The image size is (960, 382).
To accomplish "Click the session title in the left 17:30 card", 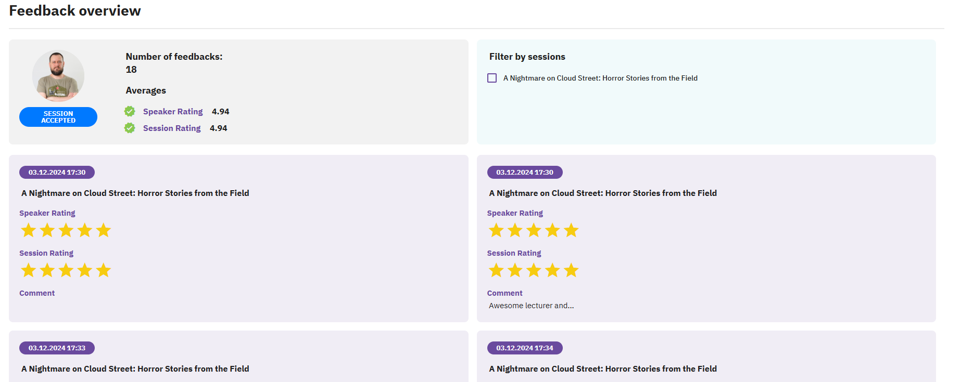I will tap(135, 193).
